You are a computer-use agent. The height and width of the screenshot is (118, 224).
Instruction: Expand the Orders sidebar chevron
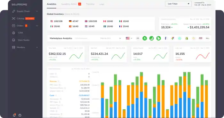(37, 26)
